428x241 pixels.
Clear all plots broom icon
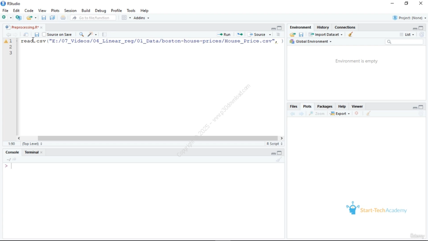coord(368,113)
